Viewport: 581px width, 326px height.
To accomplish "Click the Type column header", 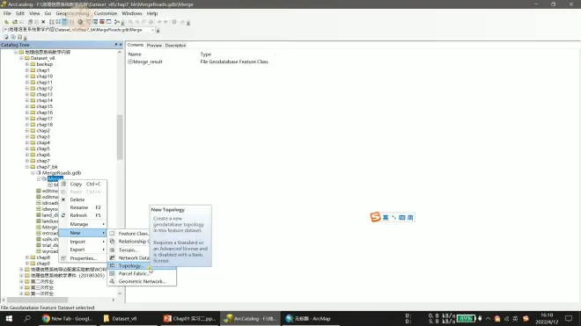I will pos(206,54).
